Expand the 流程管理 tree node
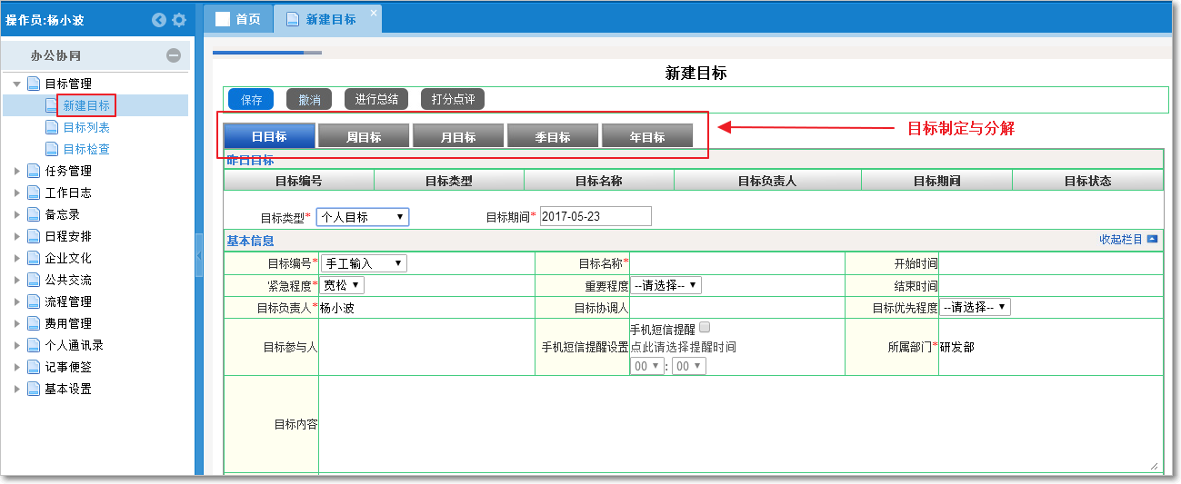 point(17,301)
